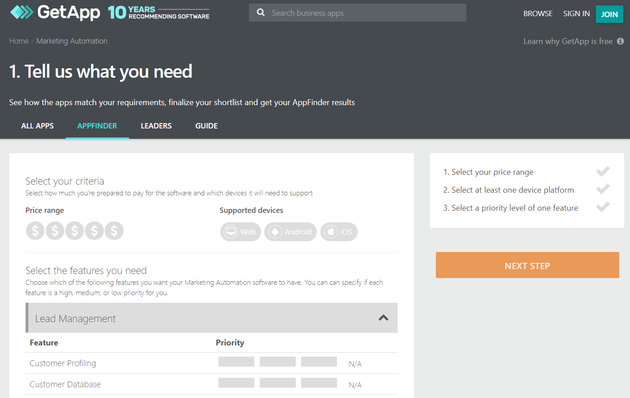Go to Home breadcrumb link
This screenshot has width=630, height=398.
coord(19,41)
